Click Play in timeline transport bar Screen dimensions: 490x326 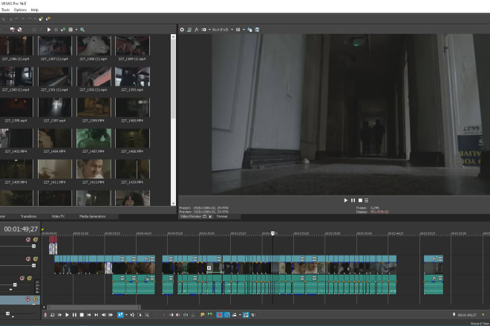coord(67,315)
